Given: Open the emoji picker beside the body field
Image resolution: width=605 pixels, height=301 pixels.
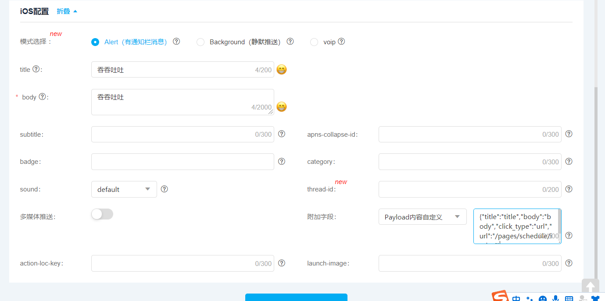Looking at the screenshot, I should pyautogui.click(x=281, y=106).
